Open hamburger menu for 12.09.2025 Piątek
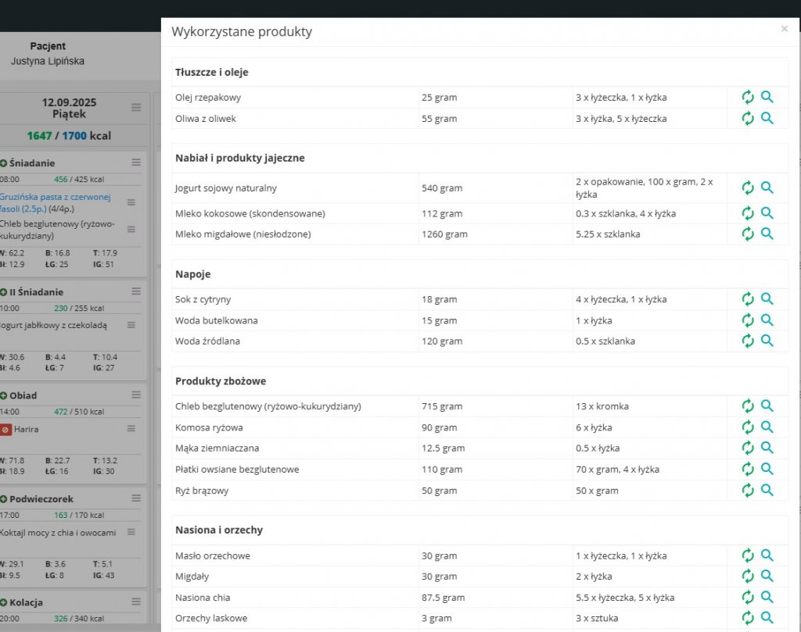Screen dimensions: 801x632 point(136,107)
